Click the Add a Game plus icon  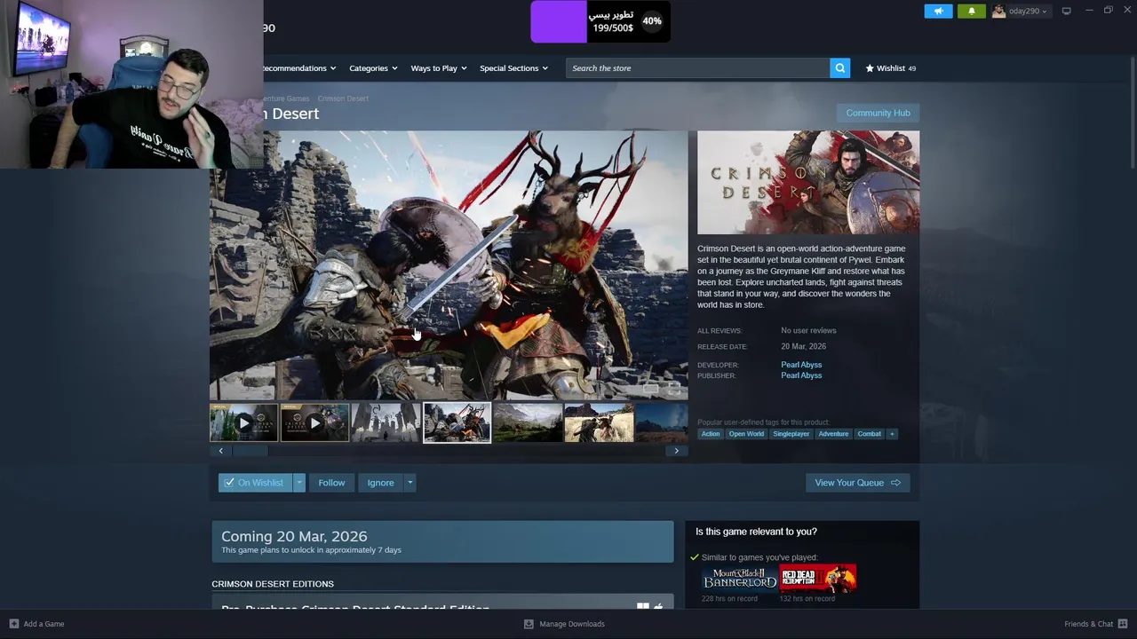(13, 624)
